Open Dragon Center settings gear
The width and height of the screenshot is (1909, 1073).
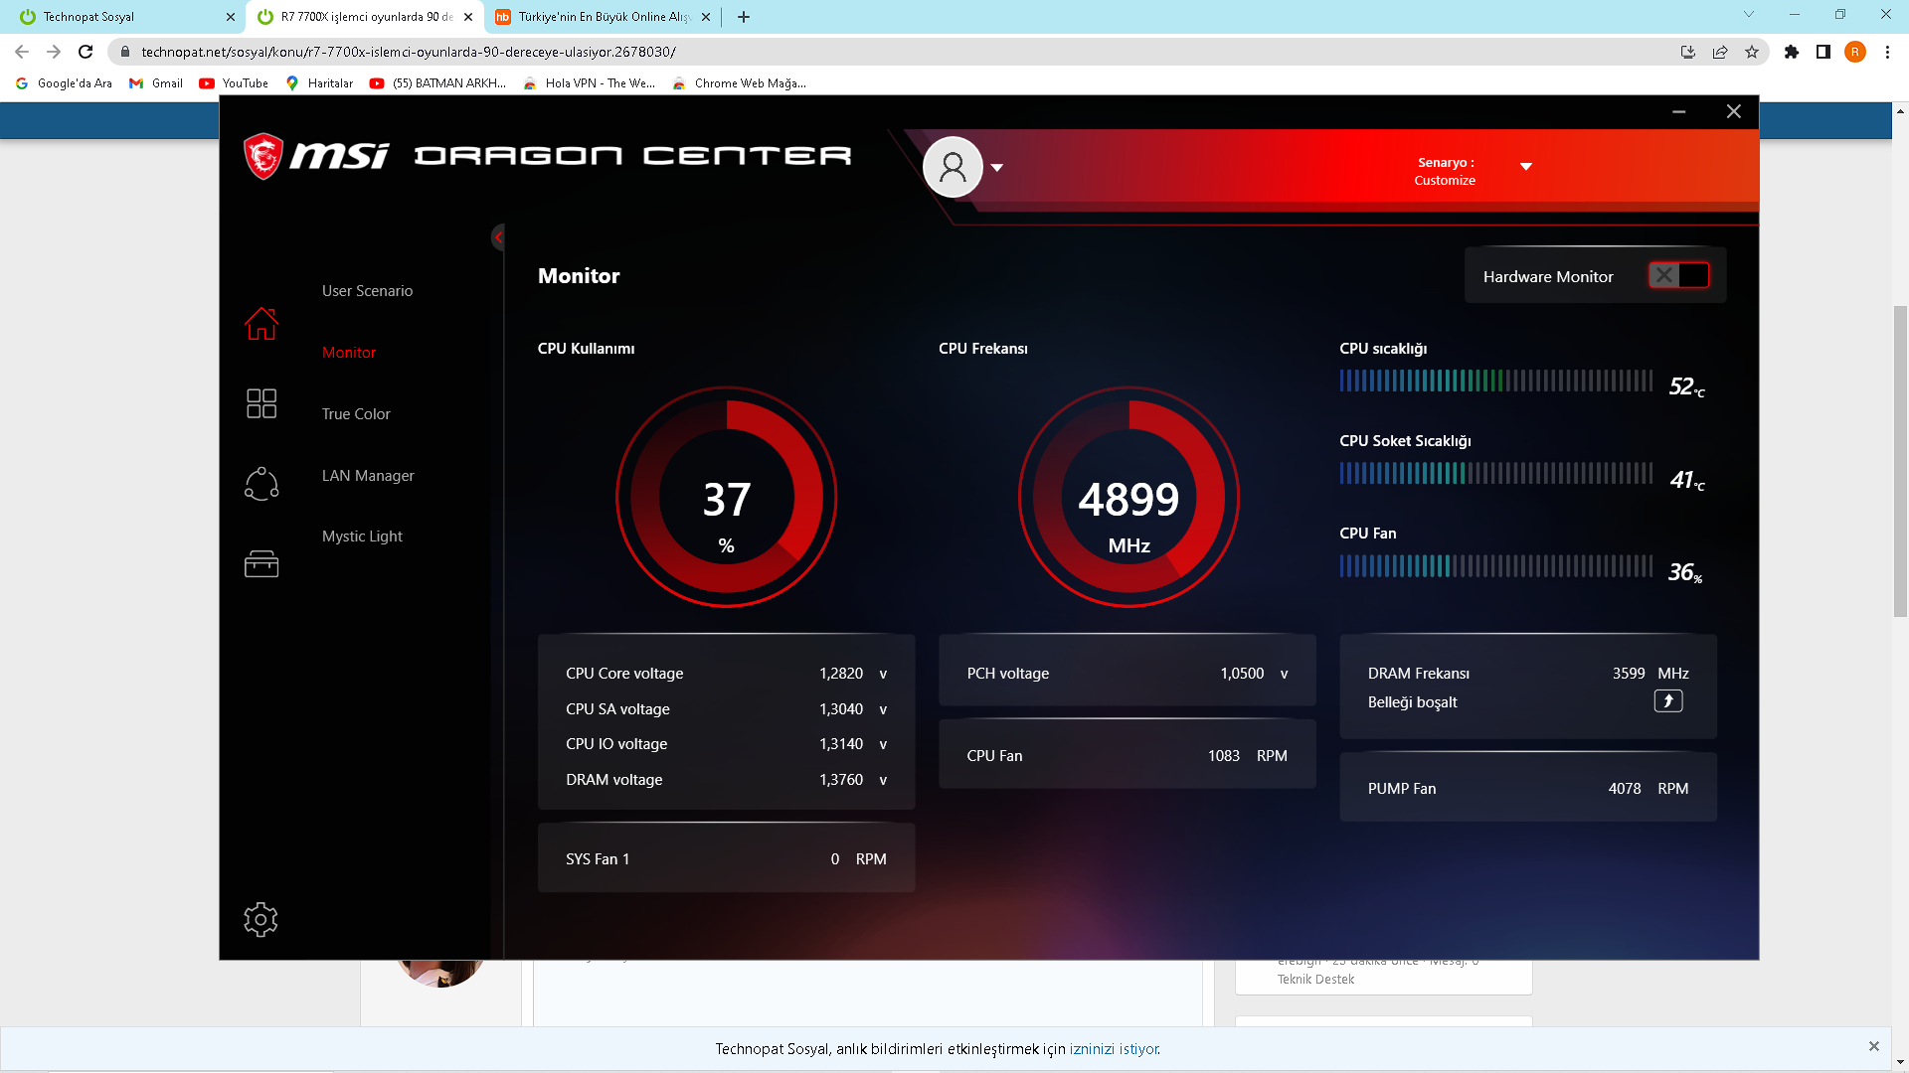260,919
